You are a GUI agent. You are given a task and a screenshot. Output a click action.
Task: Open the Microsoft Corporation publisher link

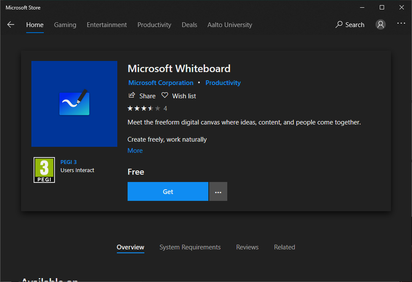tap(160, 82)
